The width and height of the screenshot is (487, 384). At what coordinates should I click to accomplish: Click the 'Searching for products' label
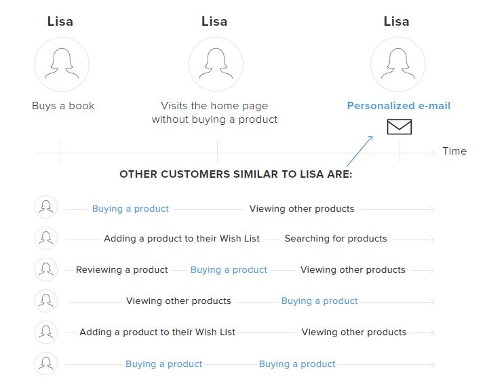[336, 239]
